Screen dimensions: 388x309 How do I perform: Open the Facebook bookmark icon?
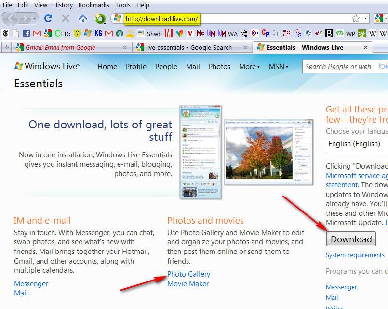point(26,33)
